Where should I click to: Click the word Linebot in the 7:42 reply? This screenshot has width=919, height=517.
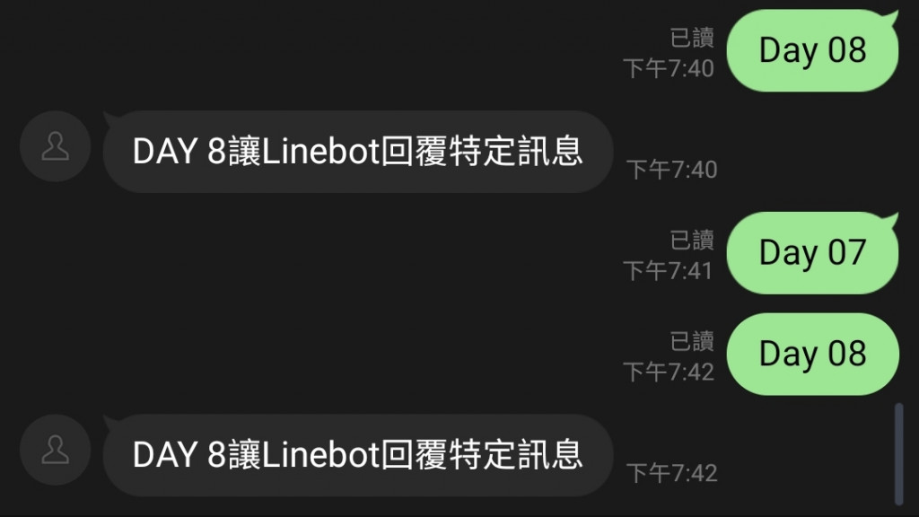click(x=321, y=455)
